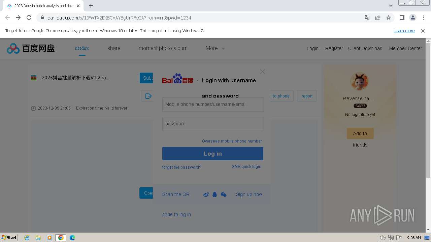This screenshot has height=242, width=431.
Task: Click the site lock icon in address bar
Action: point(42,18)
